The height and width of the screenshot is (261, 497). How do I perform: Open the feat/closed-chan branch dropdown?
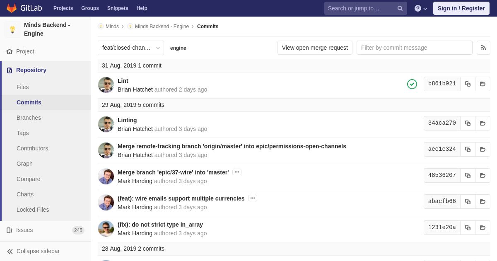click(x=131, y=48)
